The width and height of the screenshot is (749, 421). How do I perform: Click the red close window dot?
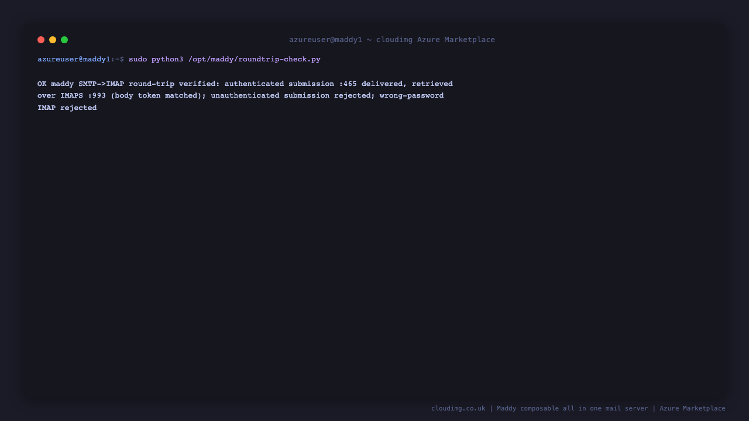pos(41,40)
